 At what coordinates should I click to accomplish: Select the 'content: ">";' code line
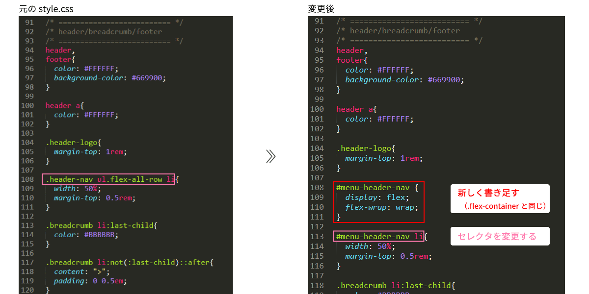[82, 271]
